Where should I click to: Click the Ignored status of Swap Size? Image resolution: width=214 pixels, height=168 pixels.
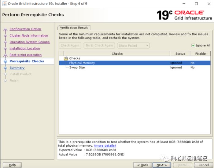(x=176, y=68)
